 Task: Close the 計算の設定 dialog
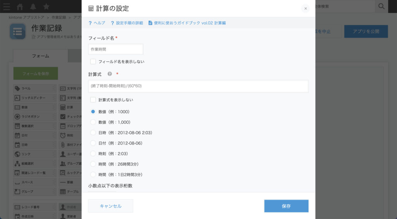tap(306, 9)
